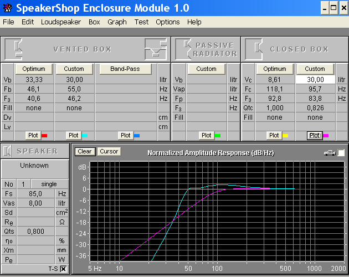Click the magenta Closed Box Custom swatch

(326, 136)
